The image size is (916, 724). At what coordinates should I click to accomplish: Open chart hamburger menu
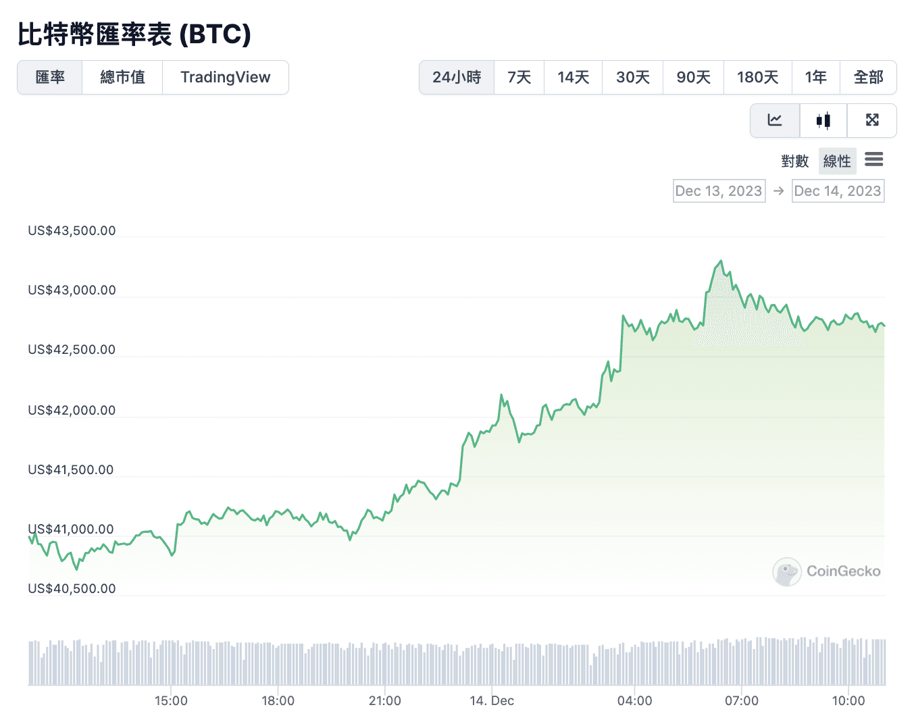point(874,160)
